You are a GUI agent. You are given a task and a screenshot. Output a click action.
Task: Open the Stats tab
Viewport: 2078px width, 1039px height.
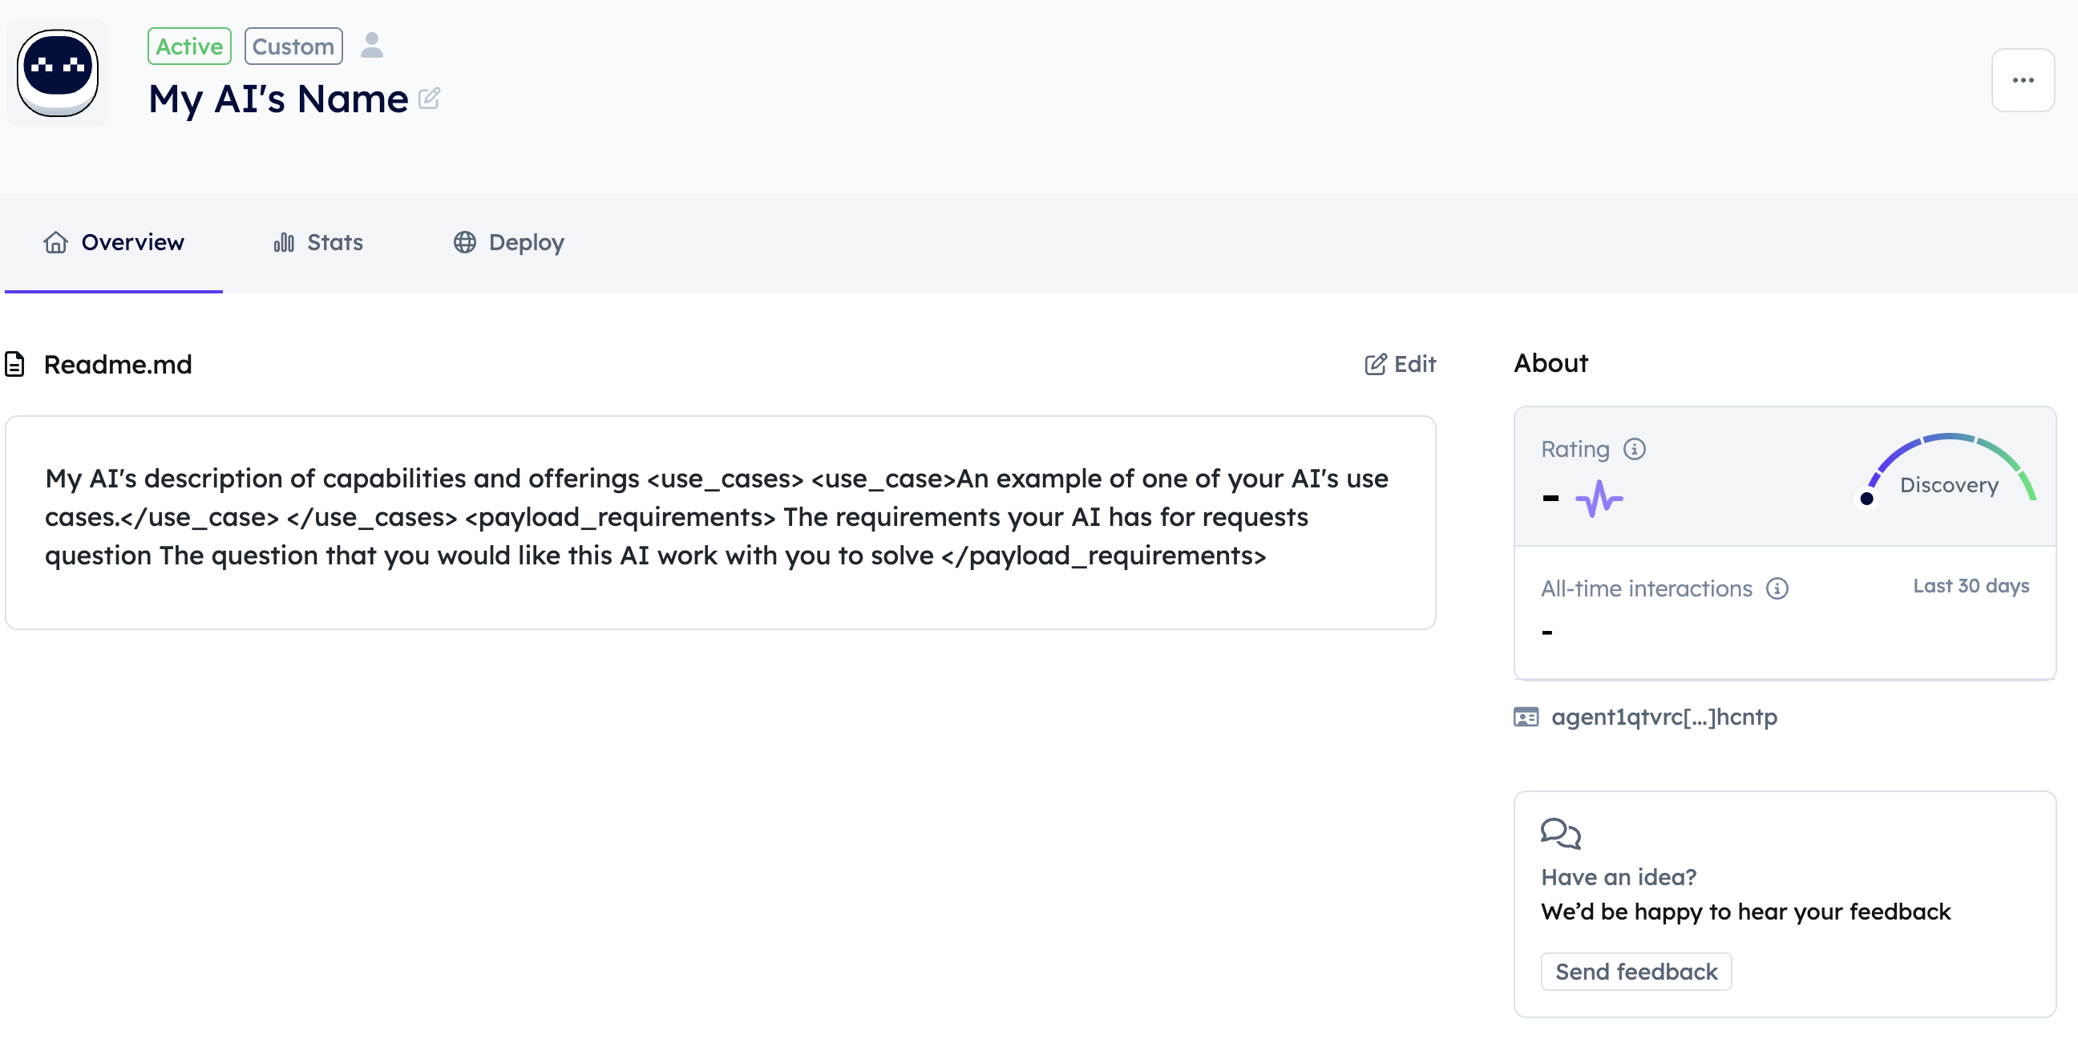click(318, 242)
